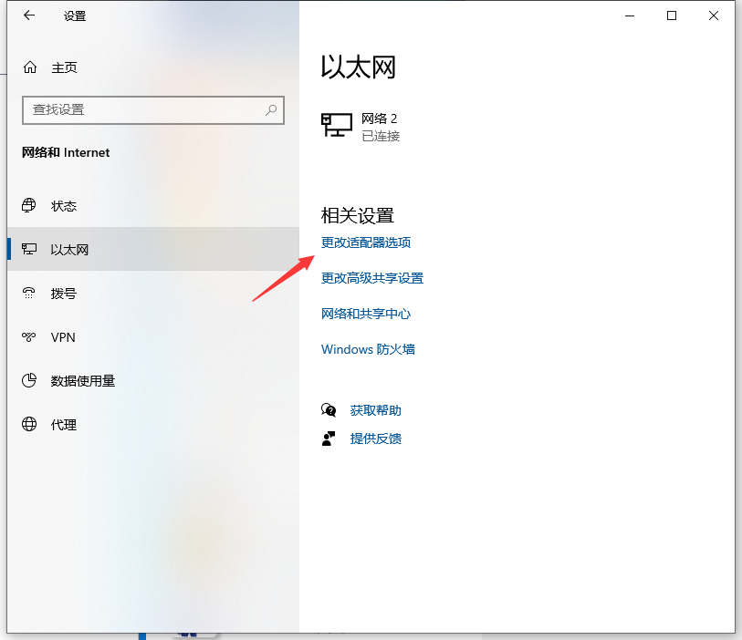Click the 提供反馈 feedback icon
The image size is (742, 640).
[x=329, y=438]
